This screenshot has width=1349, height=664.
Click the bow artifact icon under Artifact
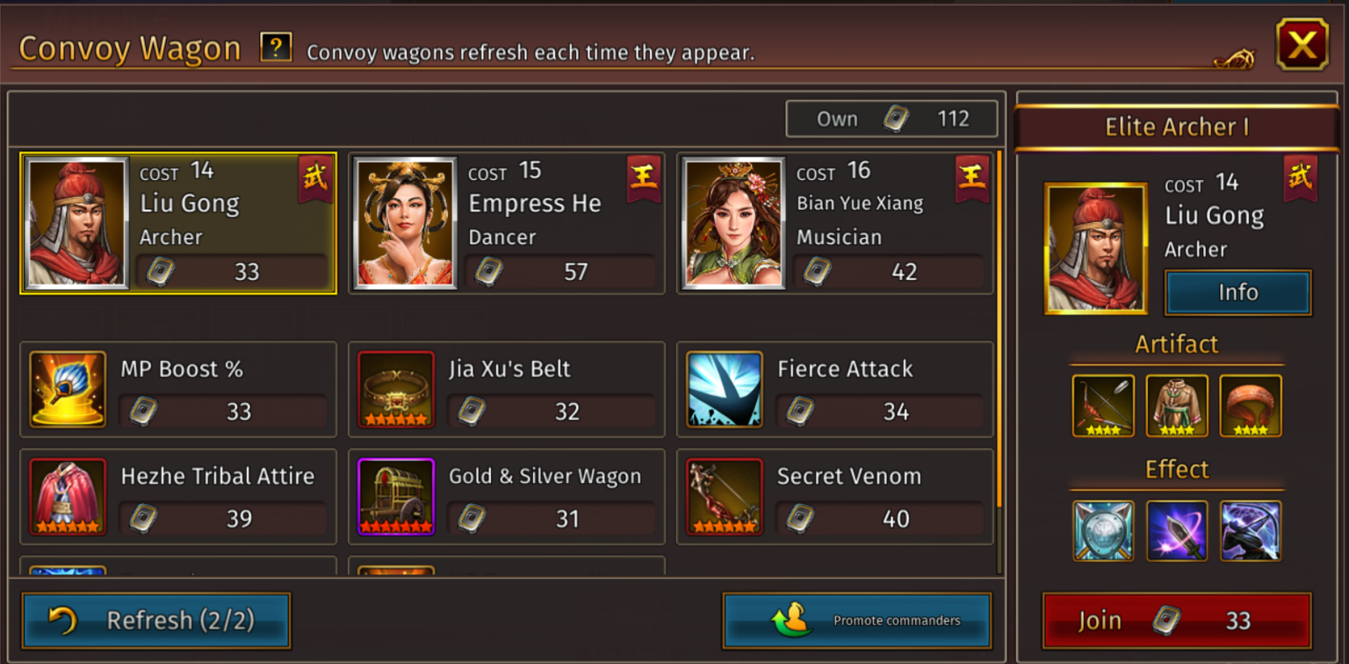point(1103,406)
